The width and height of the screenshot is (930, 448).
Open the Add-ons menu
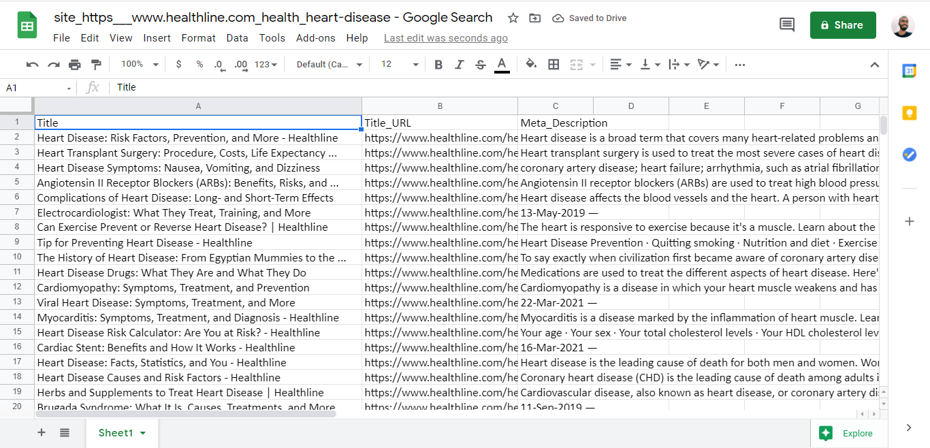(x=315, y=38)
